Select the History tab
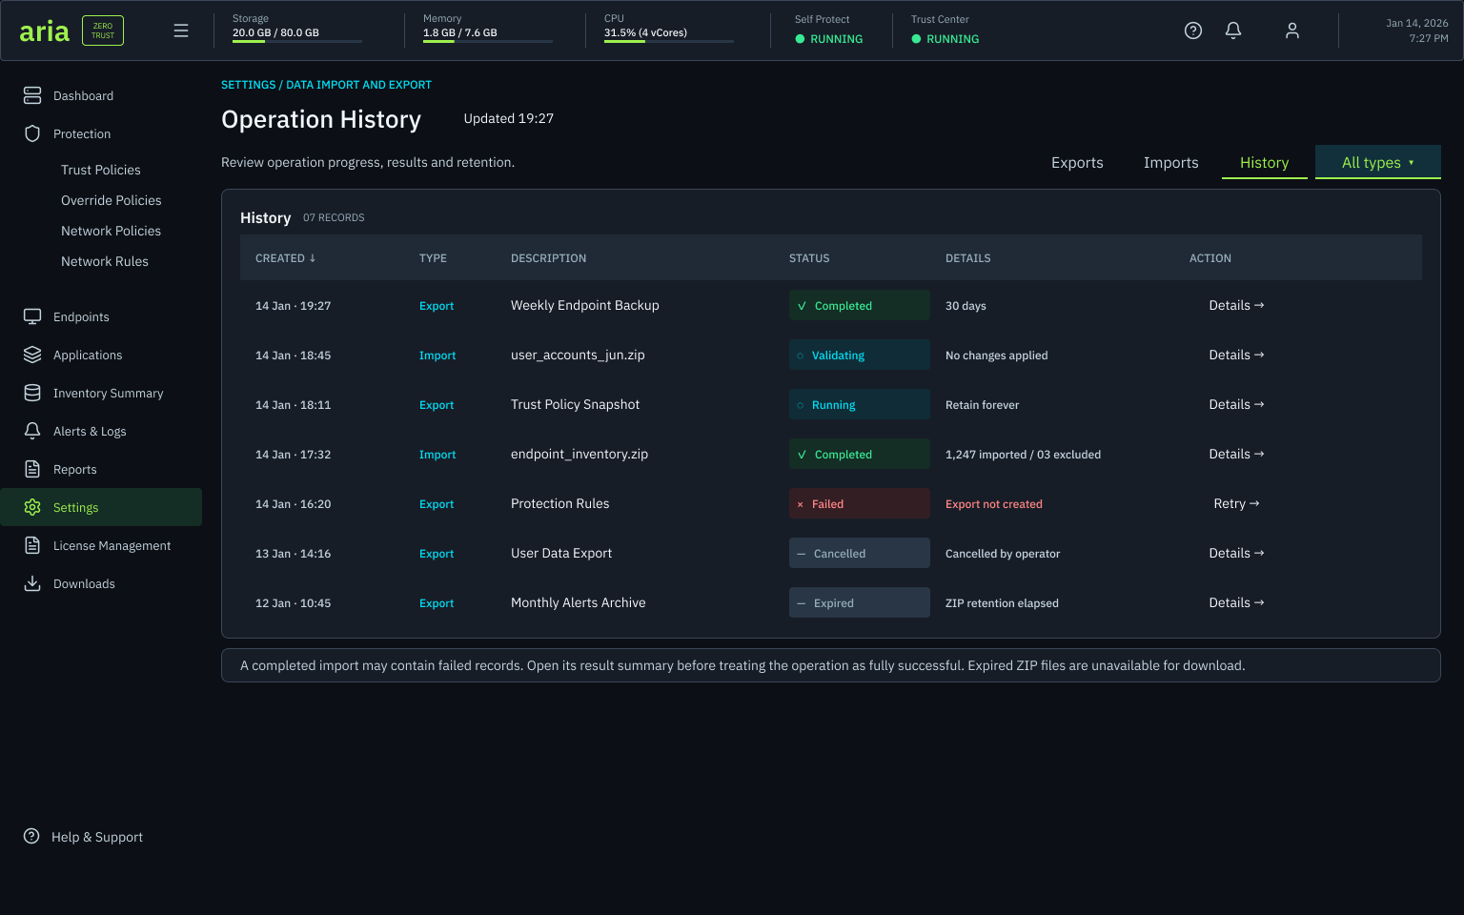 1265,163
